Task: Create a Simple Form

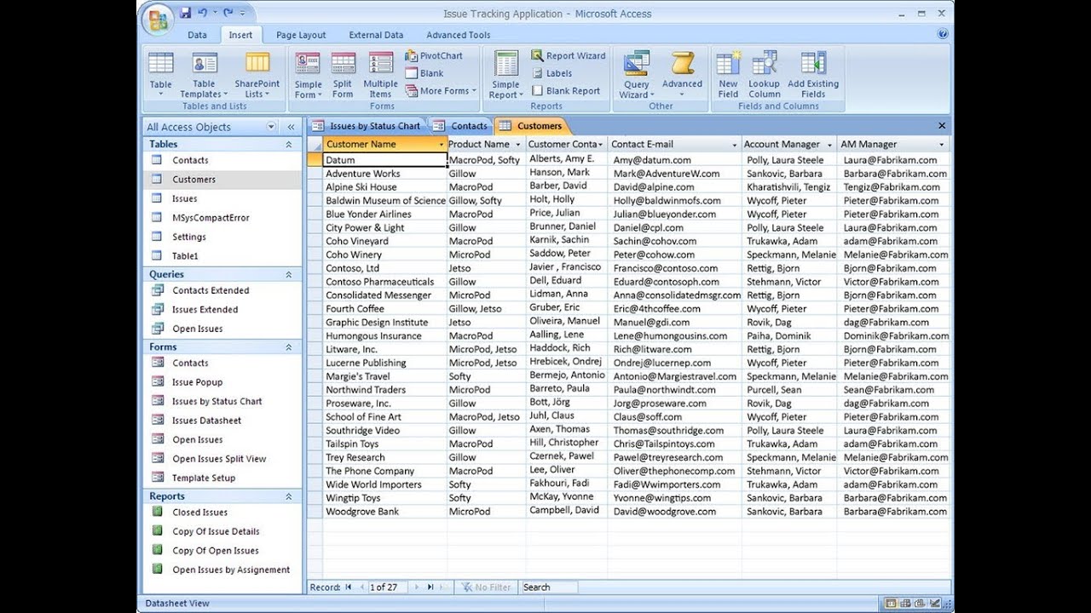Action: point(308,75)
